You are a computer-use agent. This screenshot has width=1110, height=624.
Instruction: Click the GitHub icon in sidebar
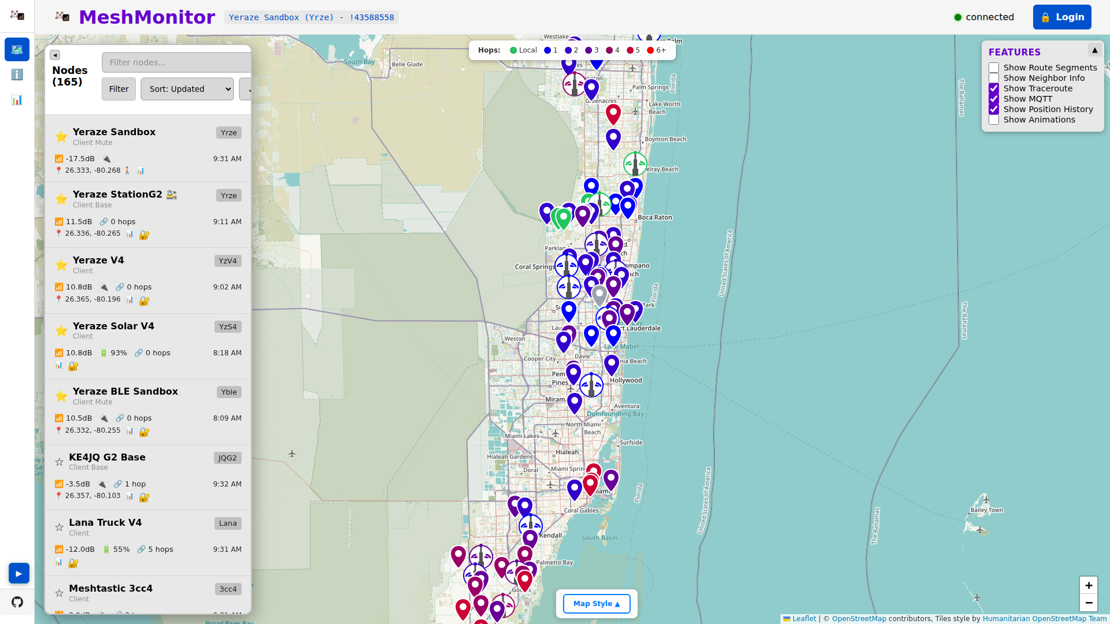(x=17, y=602)
